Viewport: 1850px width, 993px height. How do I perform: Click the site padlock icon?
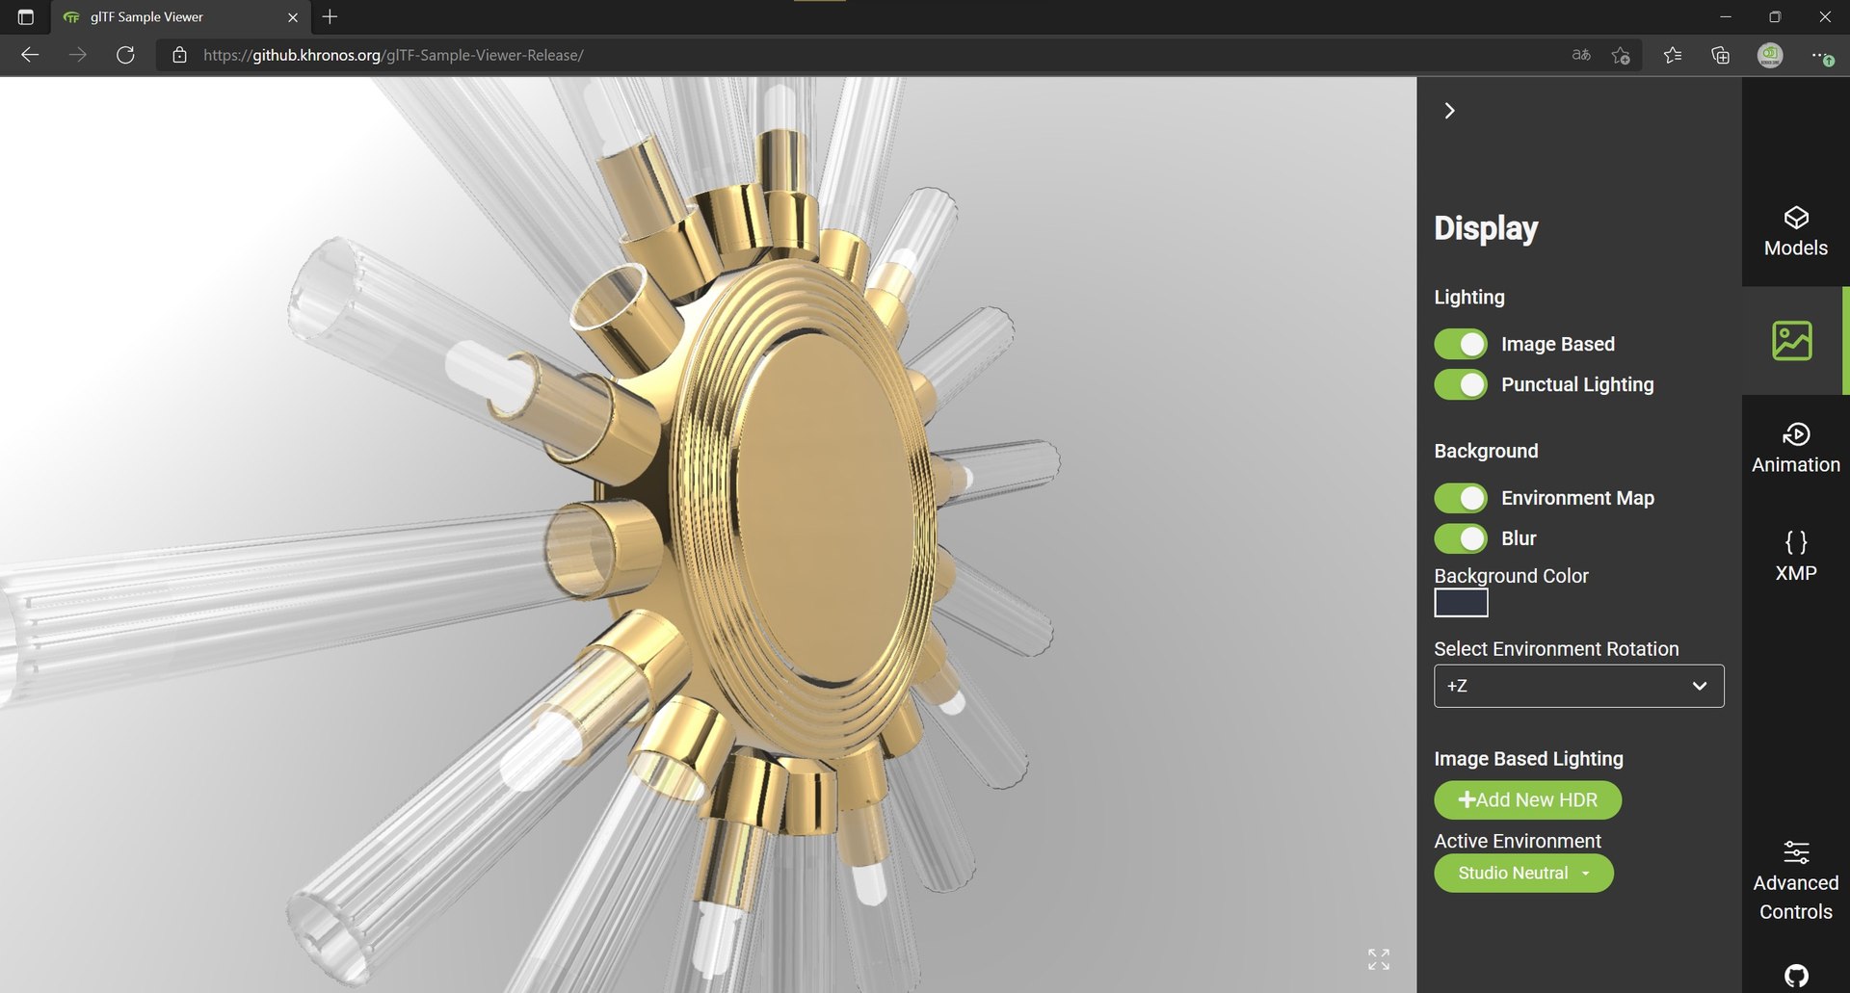pos(179,55)
